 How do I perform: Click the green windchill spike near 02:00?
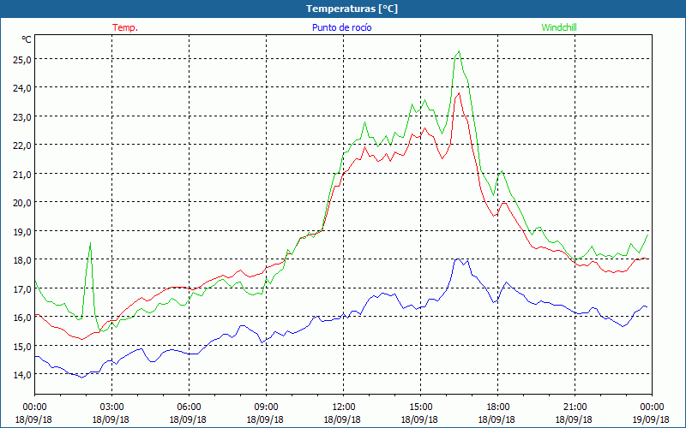click(90, 244)
